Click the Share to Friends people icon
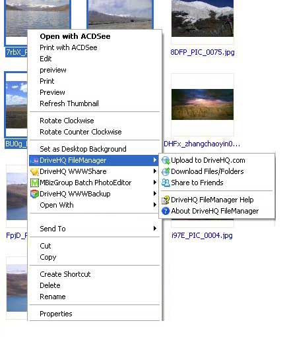 tap(166, 183)
